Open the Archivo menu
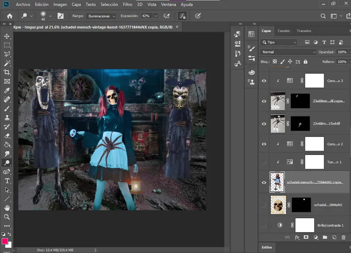This screenshot has width=351, height=253. 23,5
